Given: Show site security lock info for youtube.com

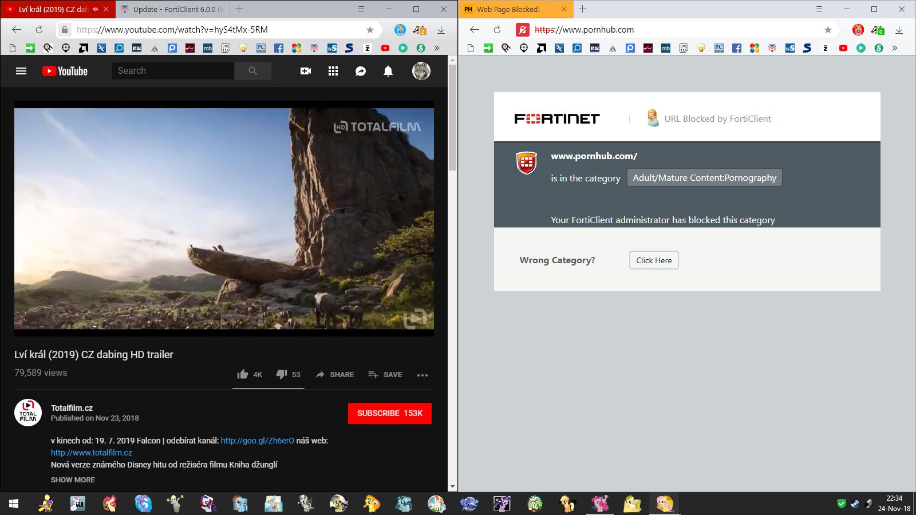Looking at the screenshot, I should point(65,30).
